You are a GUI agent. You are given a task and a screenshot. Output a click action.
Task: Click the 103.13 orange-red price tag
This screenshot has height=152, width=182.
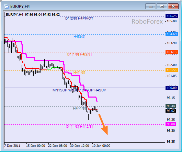[x=172, y=52]
